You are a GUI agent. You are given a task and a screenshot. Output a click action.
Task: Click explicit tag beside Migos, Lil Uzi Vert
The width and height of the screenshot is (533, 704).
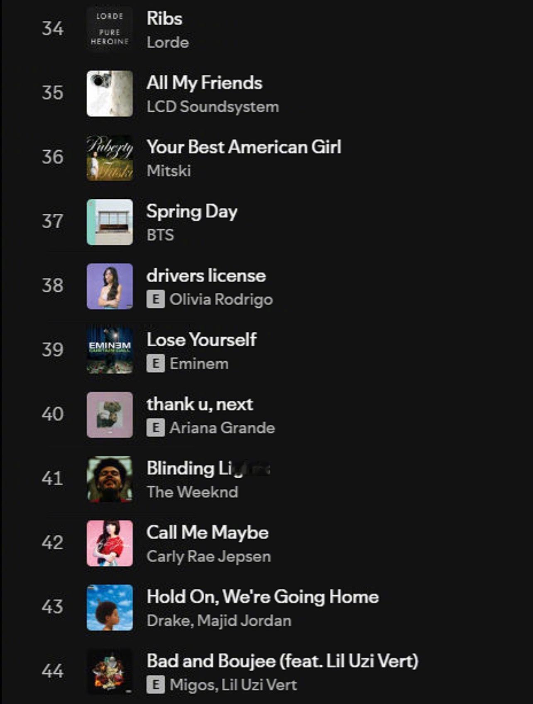coord(156,685)
